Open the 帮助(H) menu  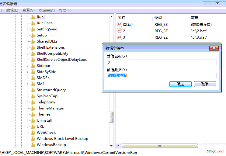(x=65, y=10)
